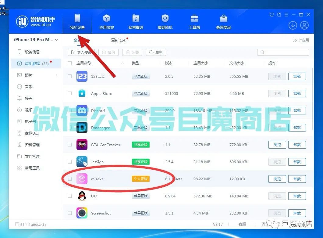323x238 pixels.
Task: Sort by 应用名称 column arrow
Action: [122, 63]
